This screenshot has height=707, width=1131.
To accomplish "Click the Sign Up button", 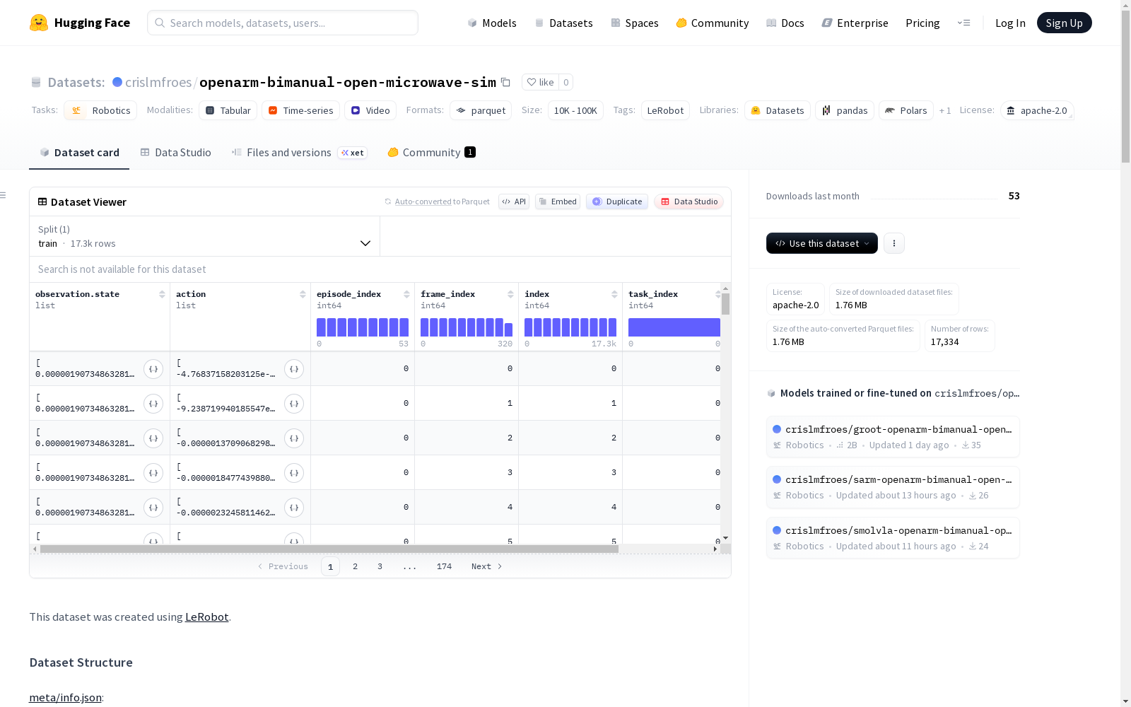I will coord(1065,23).
